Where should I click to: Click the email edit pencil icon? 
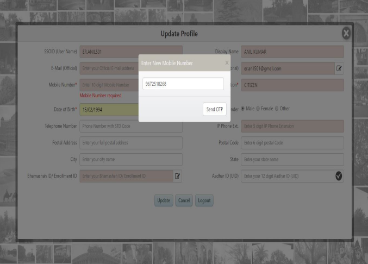[339, 68]
